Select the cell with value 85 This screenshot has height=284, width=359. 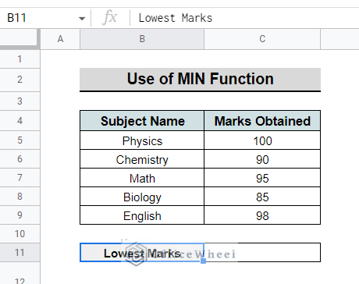(262, 197)
